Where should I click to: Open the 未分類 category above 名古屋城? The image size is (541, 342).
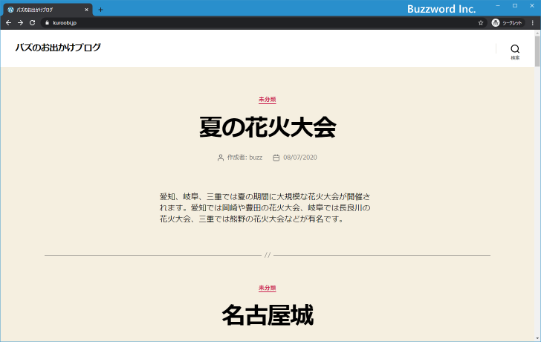(268, 288)
